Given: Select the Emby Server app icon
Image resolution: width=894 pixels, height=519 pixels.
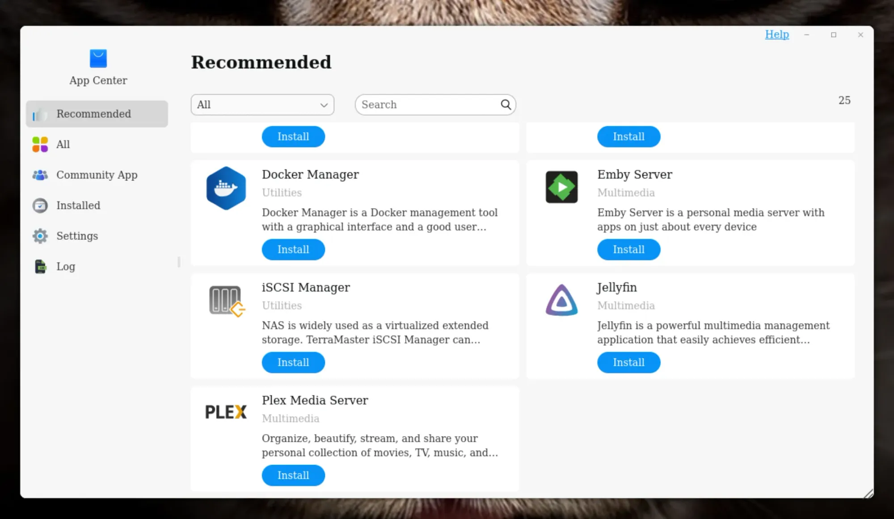Looking at the screenshot, I should coord(561,187).
